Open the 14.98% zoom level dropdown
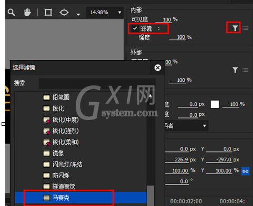Screen dimensions: 253x206 [x=105, y=12]
